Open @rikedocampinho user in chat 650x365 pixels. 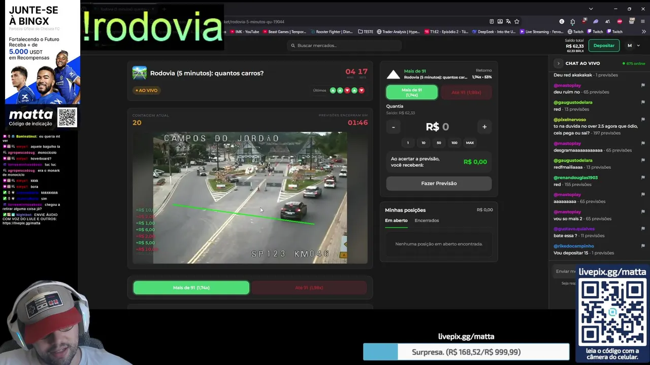(574, 246)
